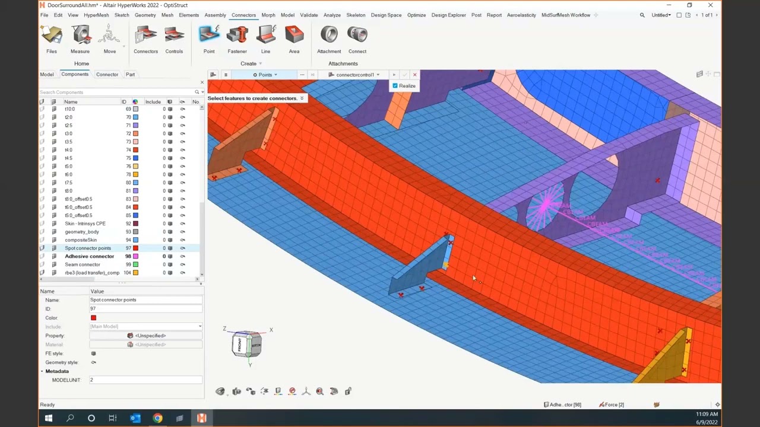This screenshot has height=427, width=760.
Task: Switch to the Mesh ribbon tab
Action: (167, 15)
